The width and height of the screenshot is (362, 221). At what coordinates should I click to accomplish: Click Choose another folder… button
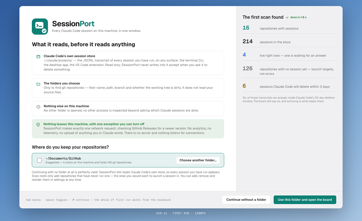(x=198, y=160)
